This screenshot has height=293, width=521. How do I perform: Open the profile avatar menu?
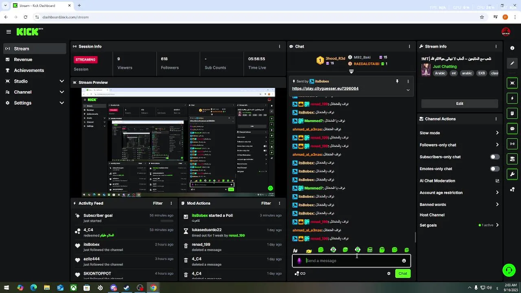pyautogui.click(x=506, y=32)
